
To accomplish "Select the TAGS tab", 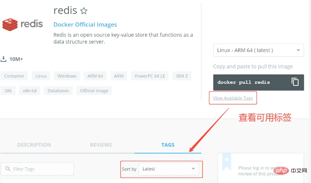I will pyautogui.click(x=168, y=145).
